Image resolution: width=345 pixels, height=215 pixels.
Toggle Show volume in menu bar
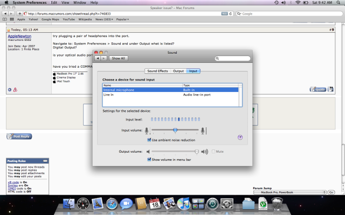pos(149,160)
